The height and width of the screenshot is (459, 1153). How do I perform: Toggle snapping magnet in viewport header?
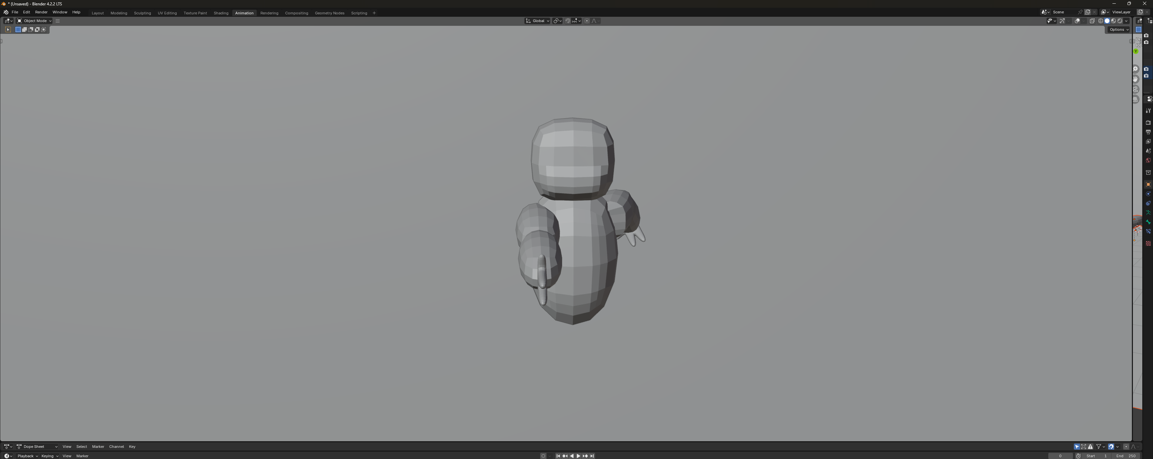(x=567, y=21)
